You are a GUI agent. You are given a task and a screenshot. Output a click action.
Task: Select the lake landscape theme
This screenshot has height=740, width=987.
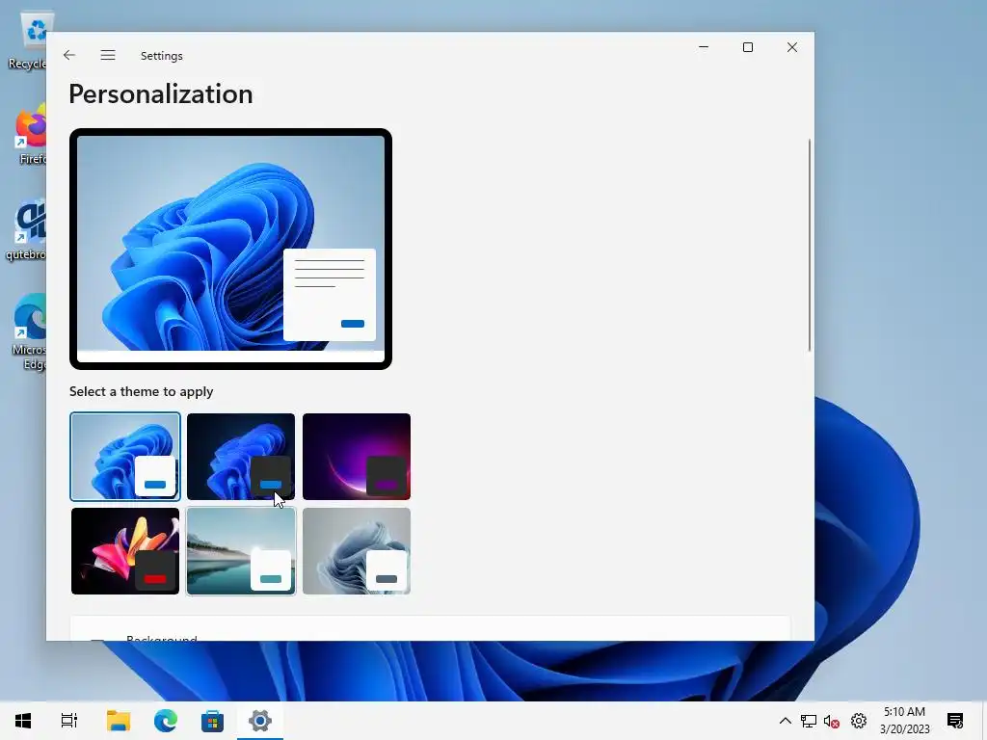pyautogui.click(x=240, y=551)
